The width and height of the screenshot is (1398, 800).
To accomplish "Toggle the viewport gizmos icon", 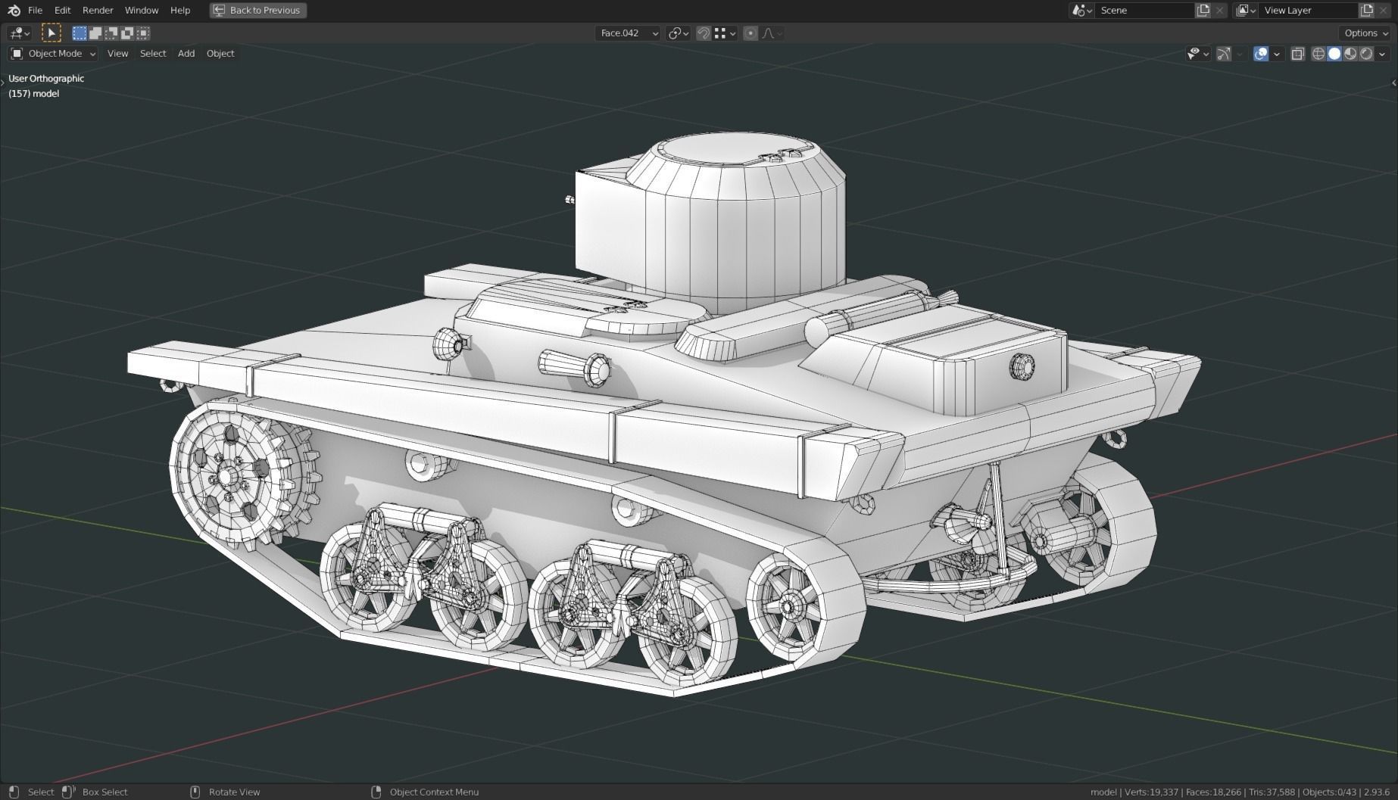I will pos(1223,54).
